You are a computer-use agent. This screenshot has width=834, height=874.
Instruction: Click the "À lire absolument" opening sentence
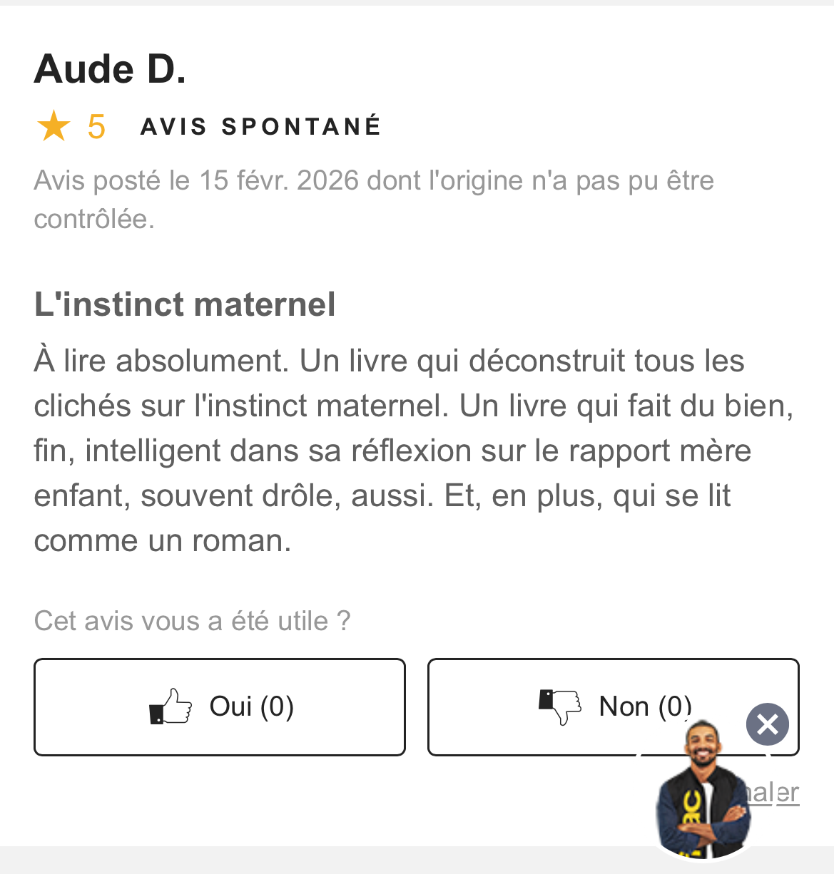pos(161,361)
